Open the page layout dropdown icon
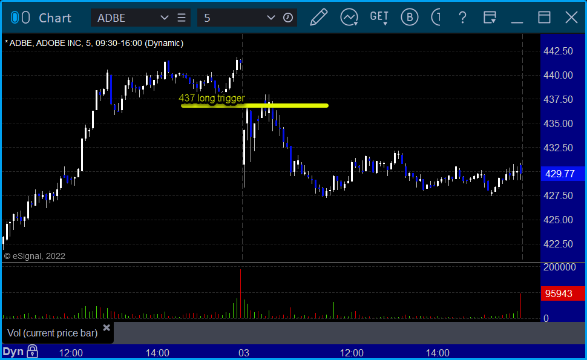Screen dimensions: 587x360 [x=490, y=17]
